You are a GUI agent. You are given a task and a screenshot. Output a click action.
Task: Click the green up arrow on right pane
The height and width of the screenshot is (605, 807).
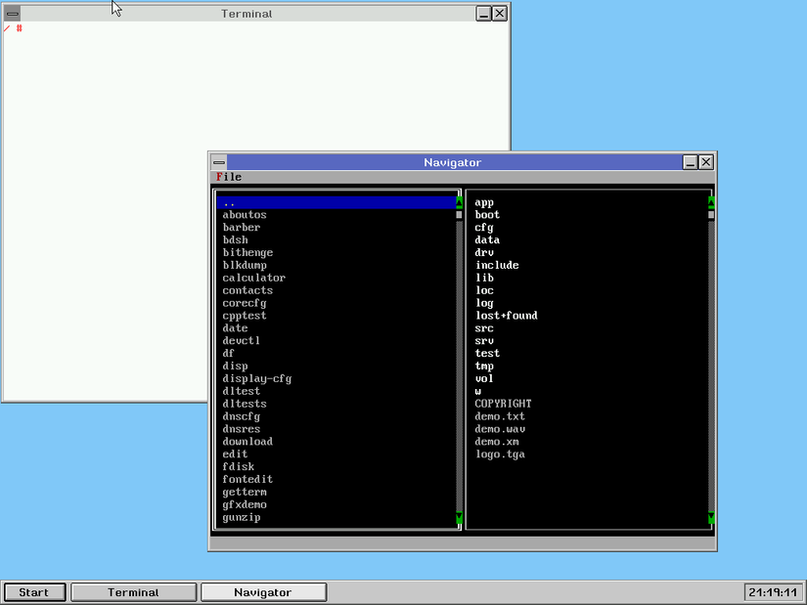710,201
